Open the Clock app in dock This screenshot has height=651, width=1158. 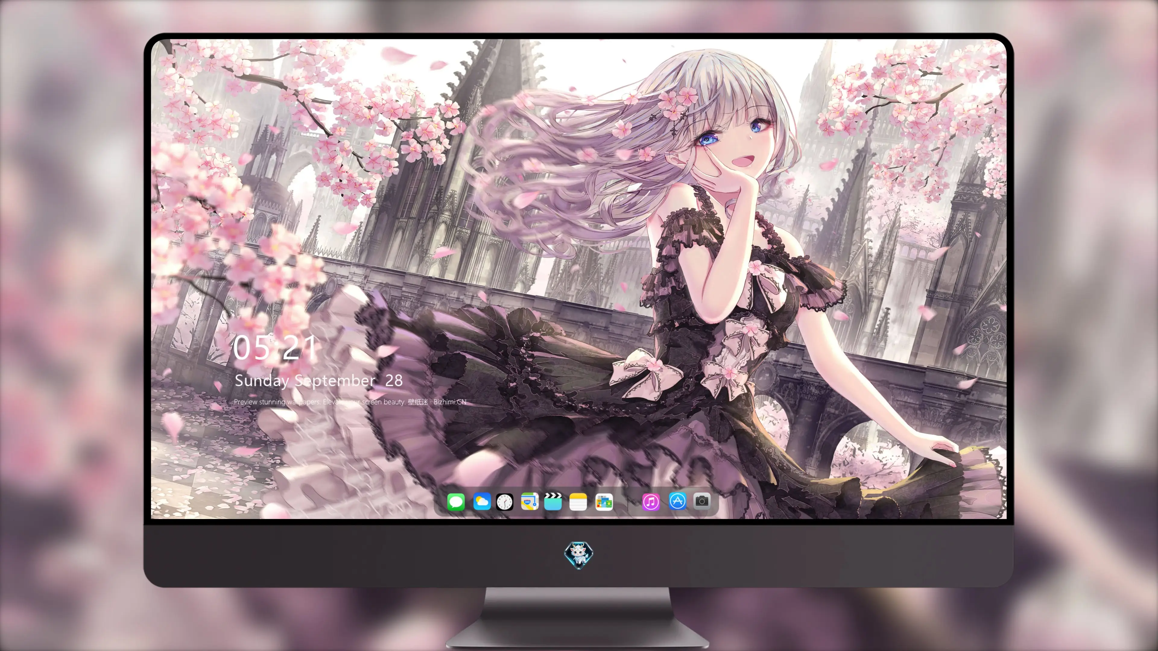505,502
